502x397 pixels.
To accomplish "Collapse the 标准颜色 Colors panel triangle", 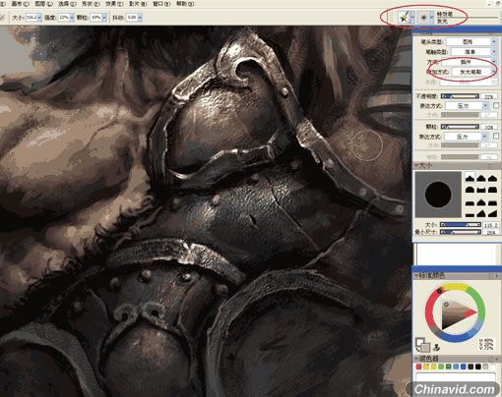I will click(x=416, y=276).
